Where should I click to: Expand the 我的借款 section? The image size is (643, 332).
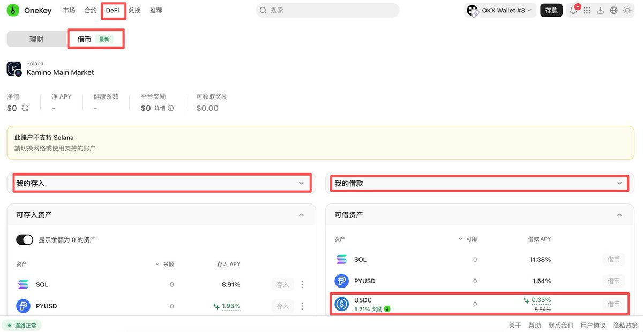pos(481,183)
